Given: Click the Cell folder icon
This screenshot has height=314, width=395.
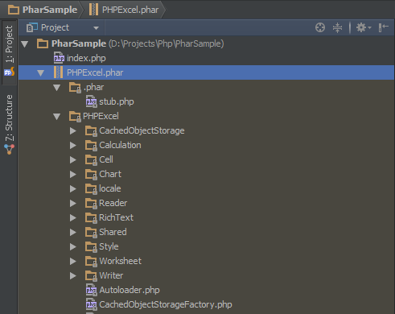Looking at the screenshot, I should point(91,159).
